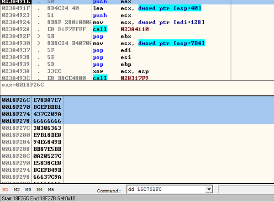
Task: Click hex bytes 8D4C24 40
Action: (63, 8)
